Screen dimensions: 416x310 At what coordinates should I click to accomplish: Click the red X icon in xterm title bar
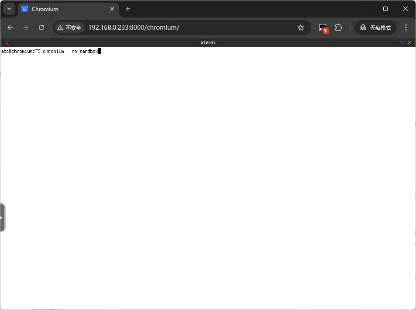(x=7, y=43)
